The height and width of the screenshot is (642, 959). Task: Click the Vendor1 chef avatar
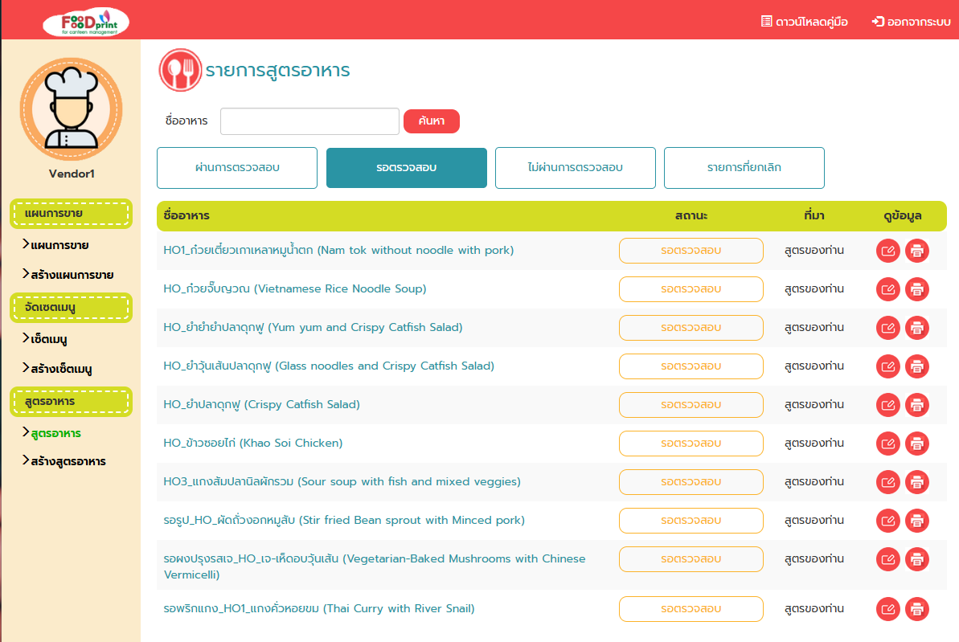click(71, 108)
